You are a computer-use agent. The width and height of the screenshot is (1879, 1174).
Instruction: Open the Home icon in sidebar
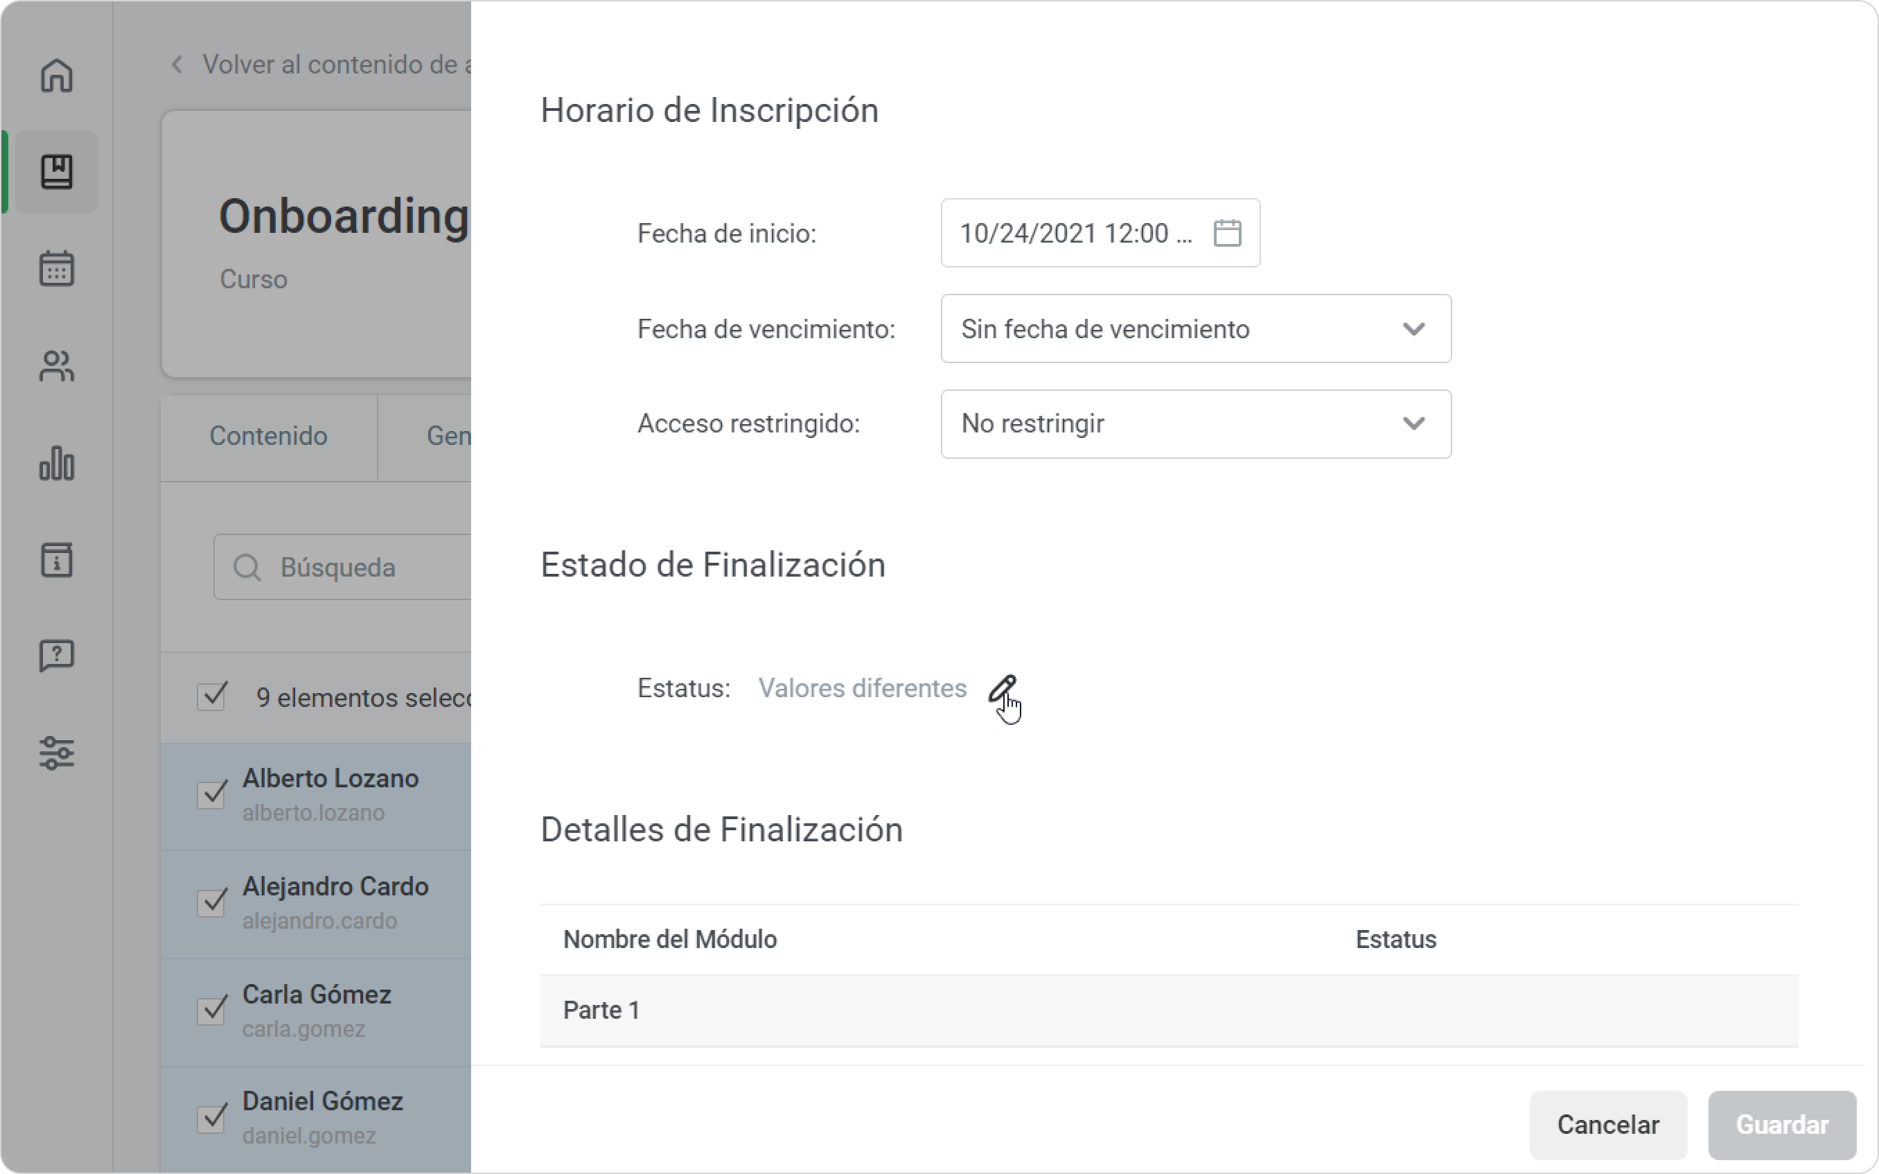click(x=57, y=76)
